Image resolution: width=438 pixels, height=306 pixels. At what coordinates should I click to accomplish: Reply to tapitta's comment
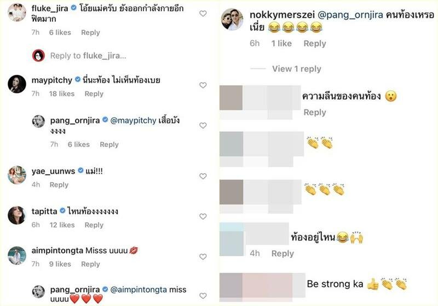(x=94, y=225)
